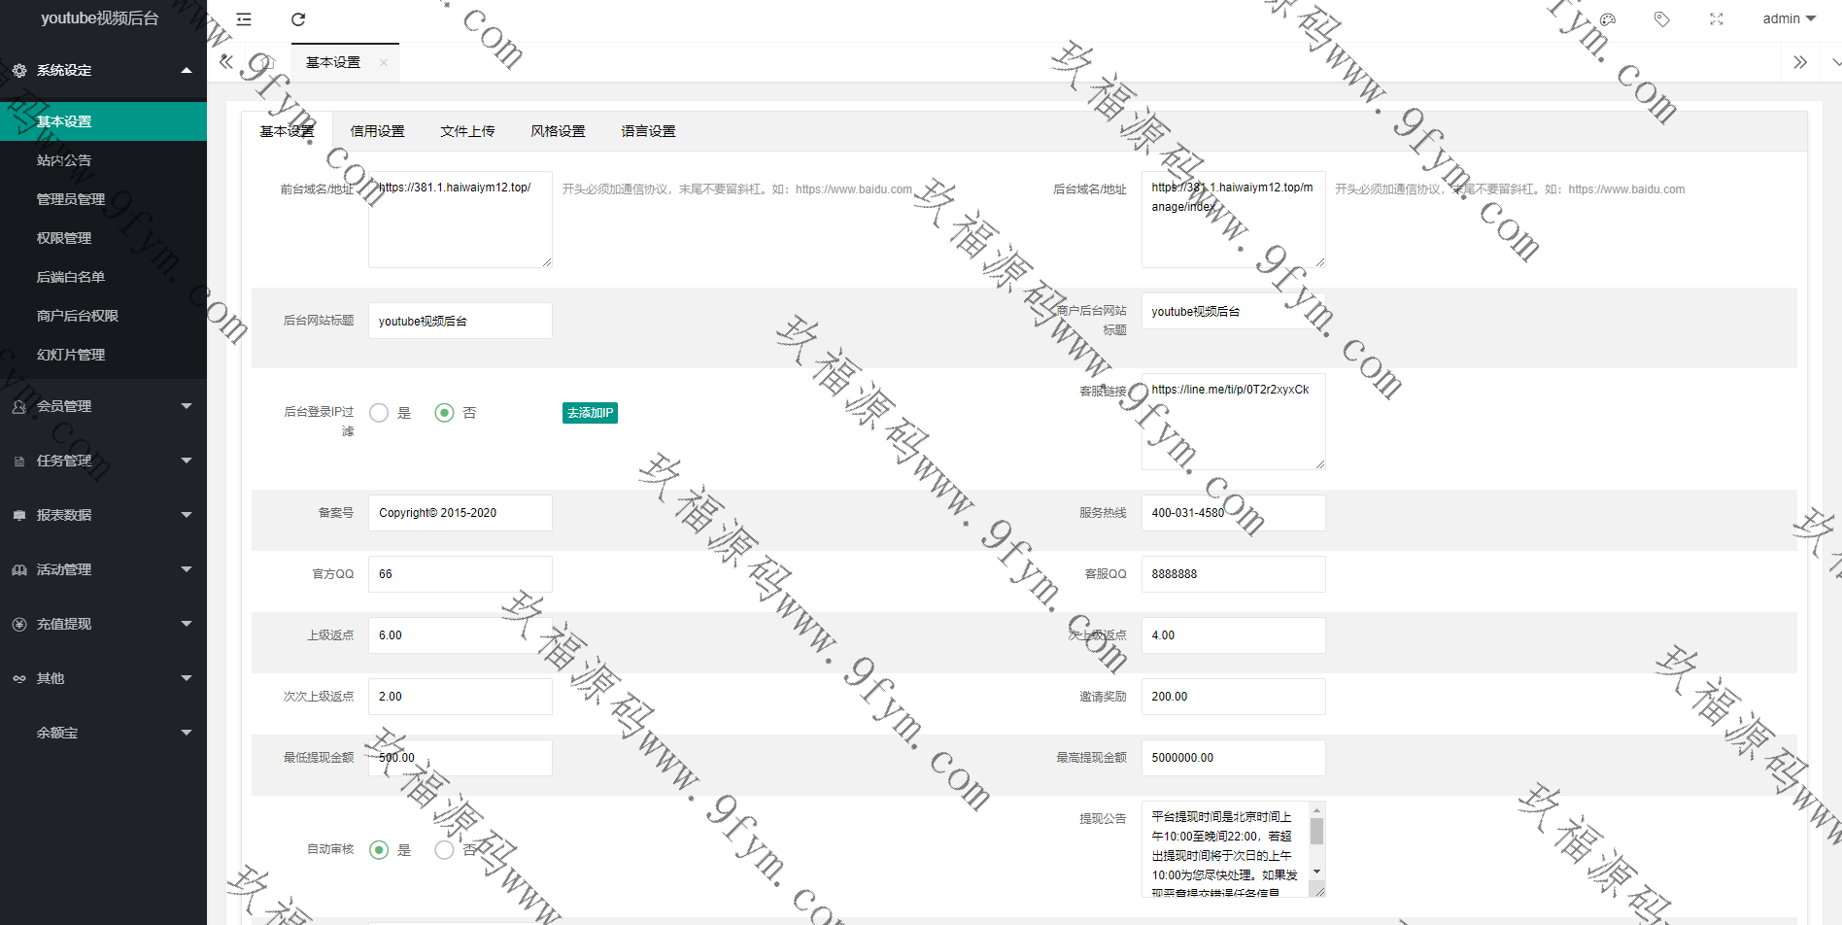
Task: Open the theme palette icon
Action: click(1608, 19)
